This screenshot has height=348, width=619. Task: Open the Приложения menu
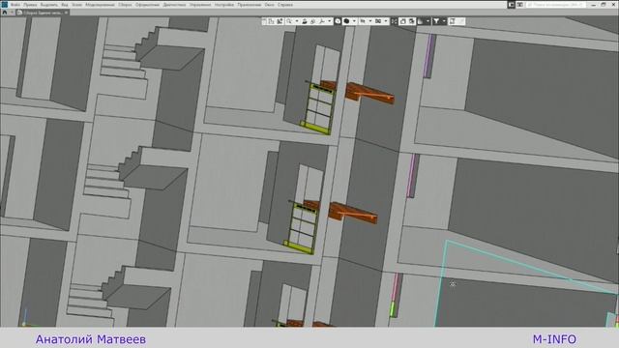pos(250,5)
